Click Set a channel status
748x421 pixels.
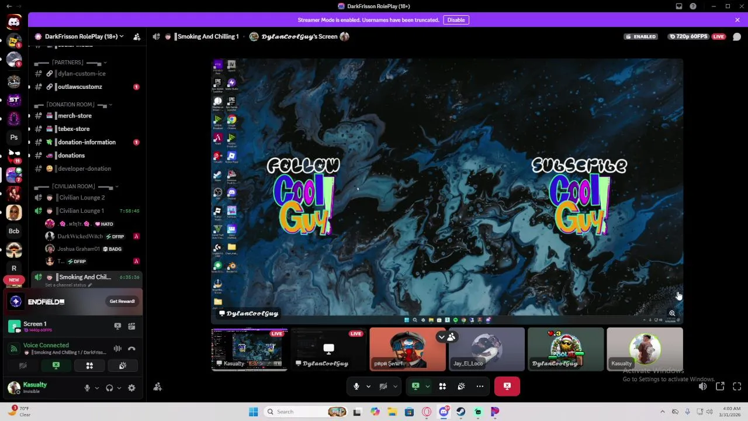tap(68, 285)
